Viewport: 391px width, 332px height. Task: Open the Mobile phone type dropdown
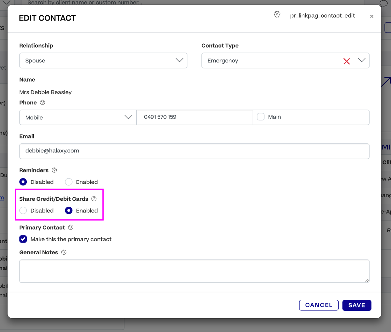[78, 117]
